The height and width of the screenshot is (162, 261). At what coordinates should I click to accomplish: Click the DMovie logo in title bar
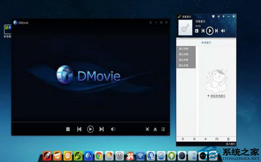tap(15, 23)
